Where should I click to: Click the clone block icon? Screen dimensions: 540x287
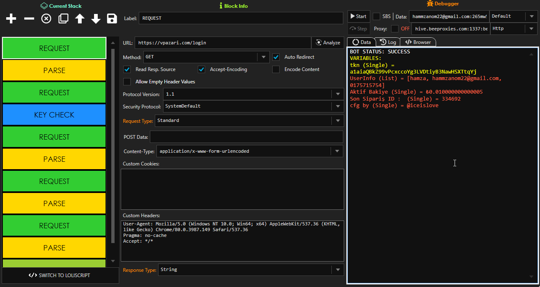63,19
